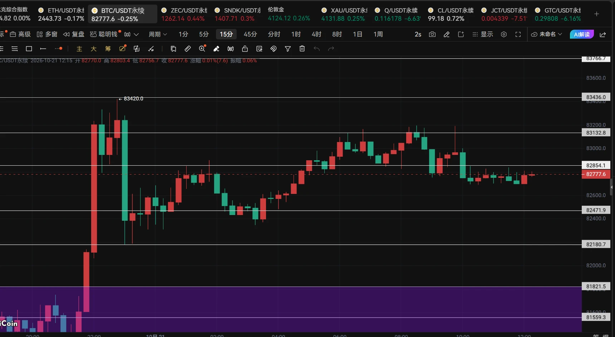
Task: Toggle the 显示 display option
Action: click(x=483, y=34)
